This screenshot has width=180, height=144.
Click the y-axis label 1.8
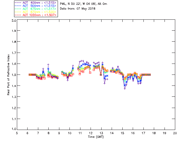point(14,42)
